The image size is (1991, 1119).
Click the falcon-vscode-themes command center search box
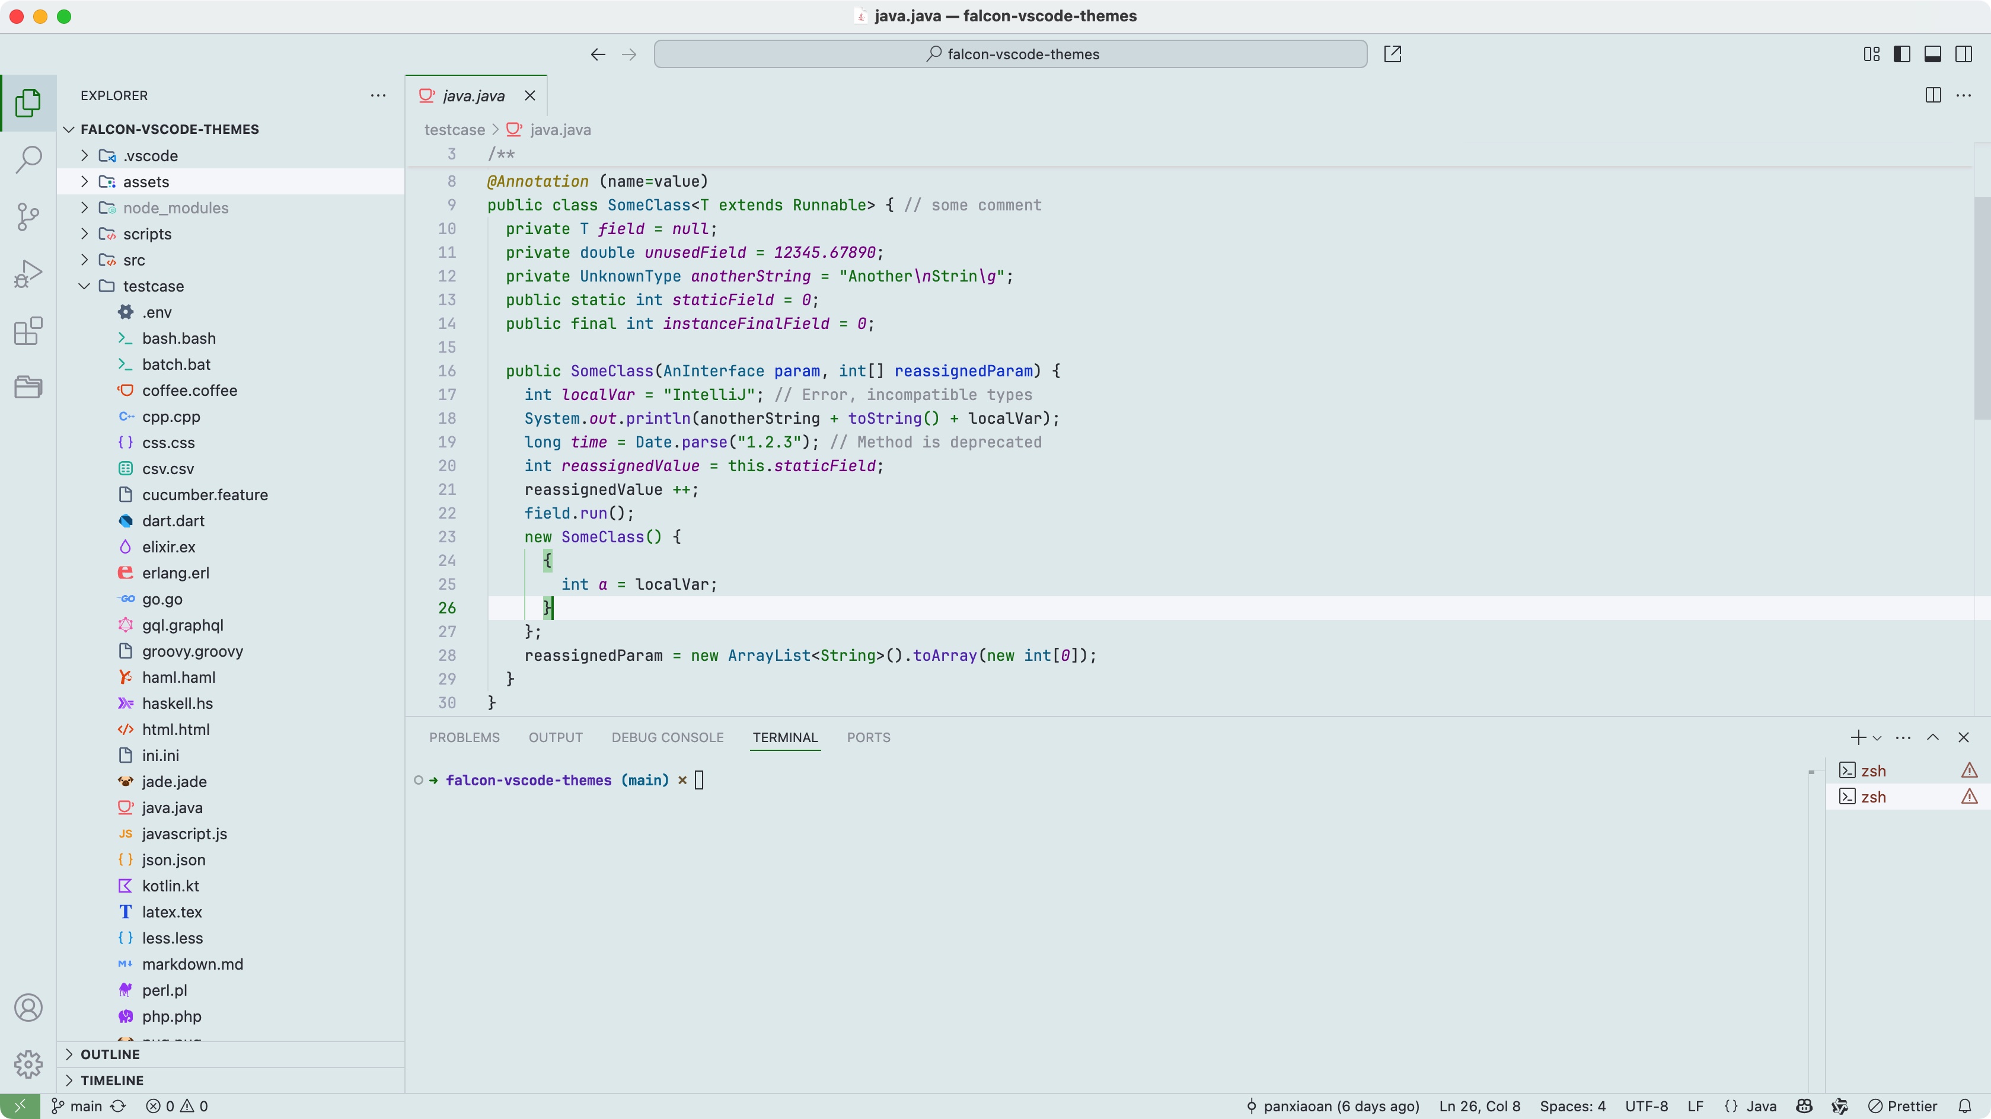click(1010, 54)
